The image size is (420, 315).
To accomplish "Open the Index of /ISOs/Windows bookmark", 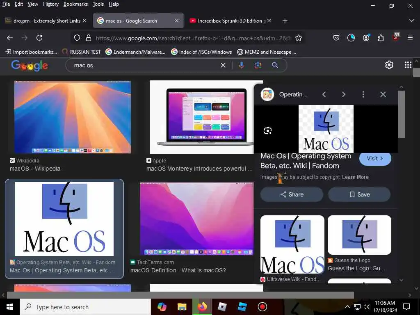I will (x=201, y=52).
